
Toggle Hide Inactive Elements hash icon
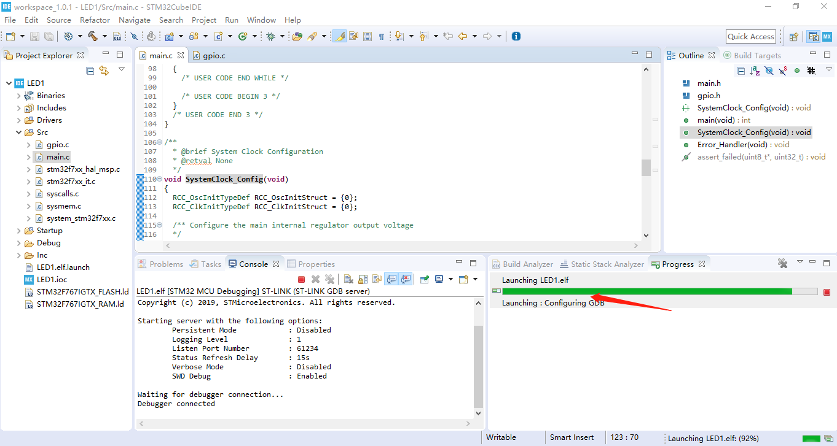(x=811, y=71)
